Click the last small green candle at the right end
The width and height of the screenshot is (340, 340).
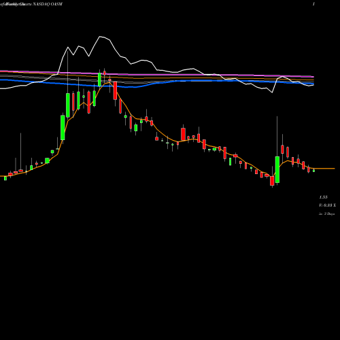[313, 171]
